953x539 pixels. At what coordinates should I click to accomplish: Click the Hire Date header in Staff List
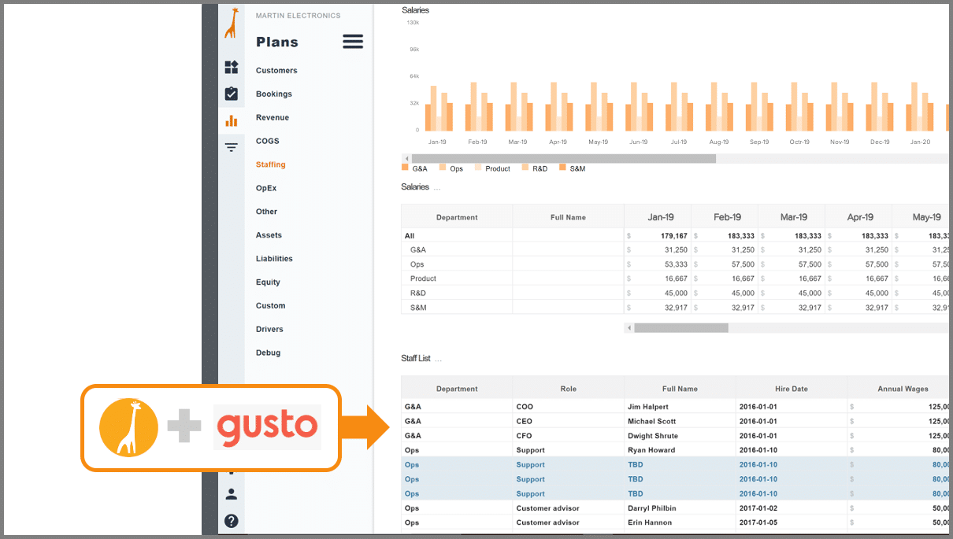pyautogui.click(x=792, y=389)
